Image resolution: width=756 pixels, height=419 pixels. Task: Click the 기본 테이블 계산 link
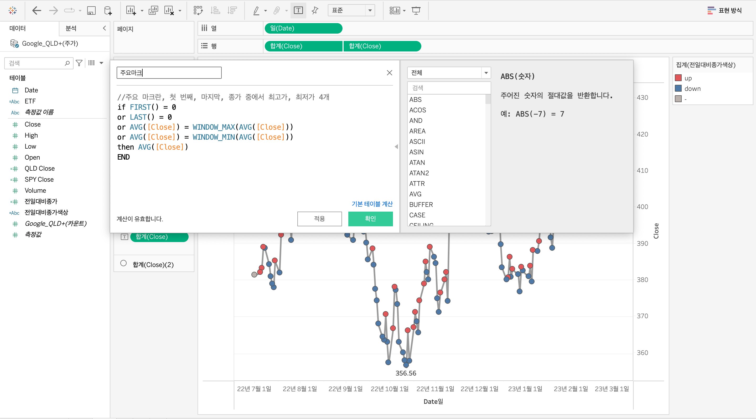[x=372, y=204]
